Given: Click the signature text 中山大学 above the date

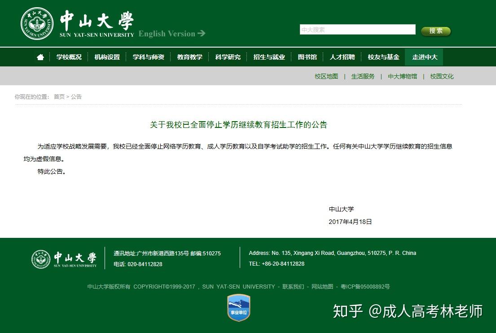Looking at the screenshot, I should pos(341,209).
